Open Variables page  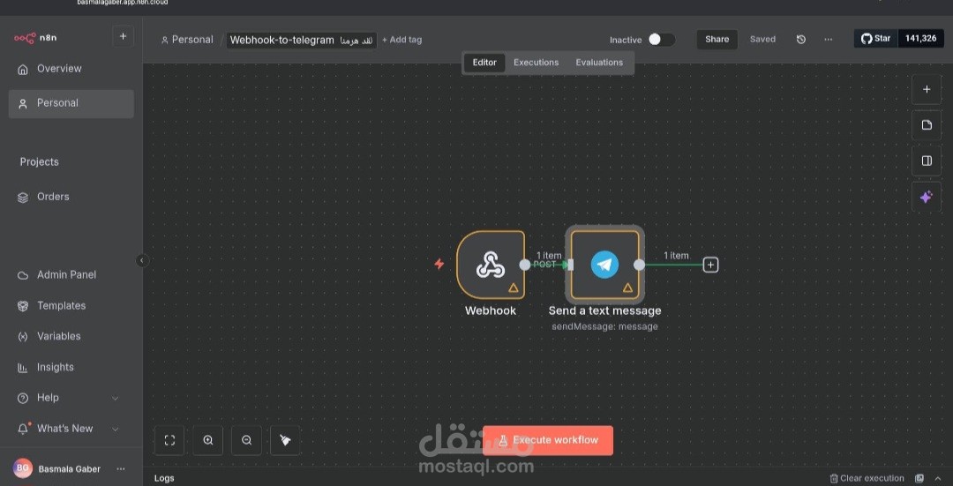point(71,336)
